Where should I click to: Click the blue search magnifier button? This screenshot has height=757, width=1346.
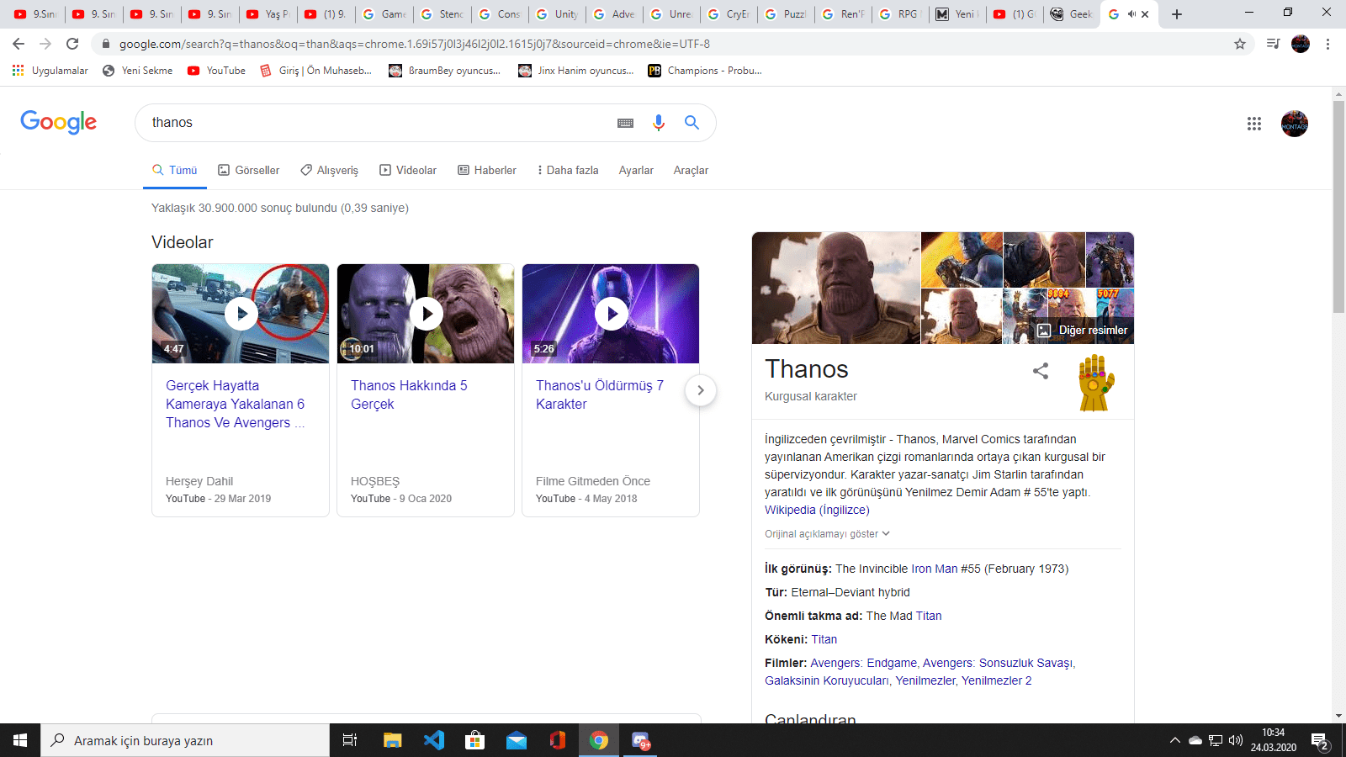pos(692,123)
